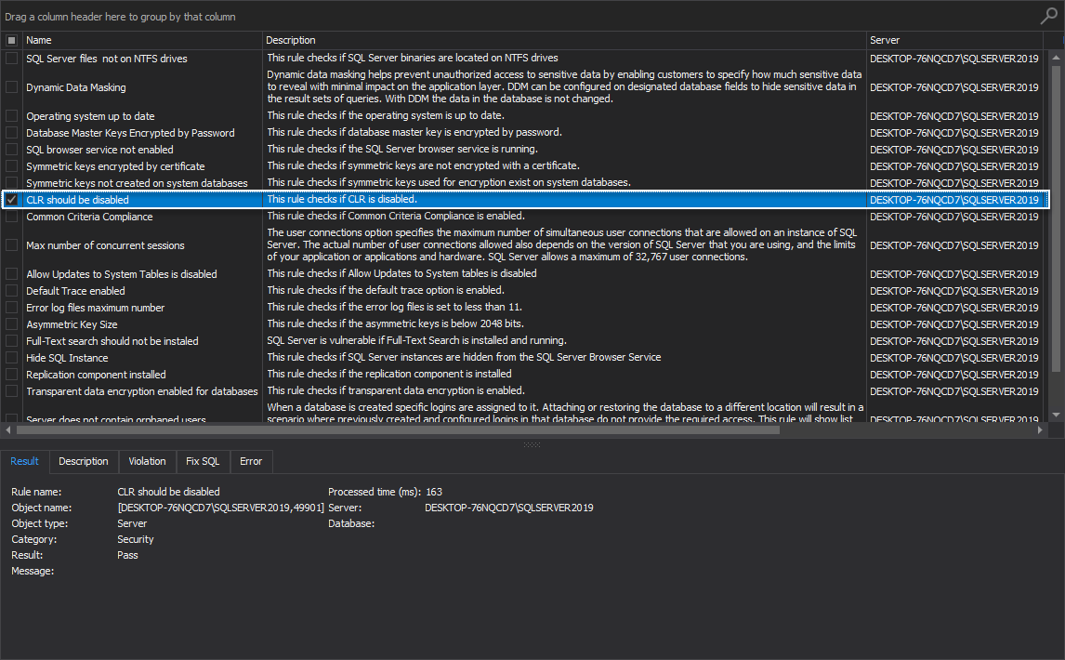Check the Operating system up to date checkbox
This screenshot has height=660, width=1065.
(x=11, y=116)
